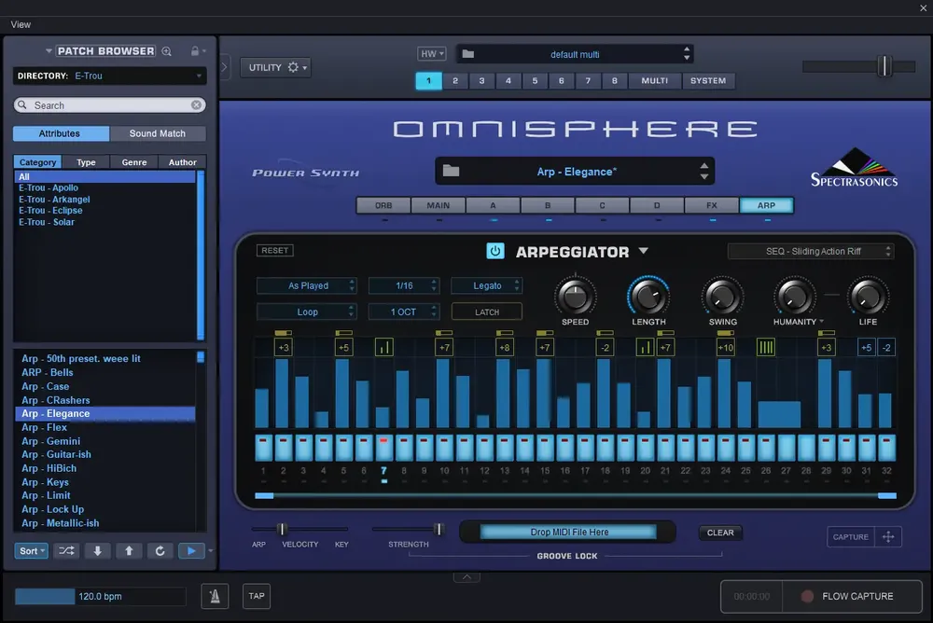
Task: Switch to layer B tab
Action: pos(548,205)
